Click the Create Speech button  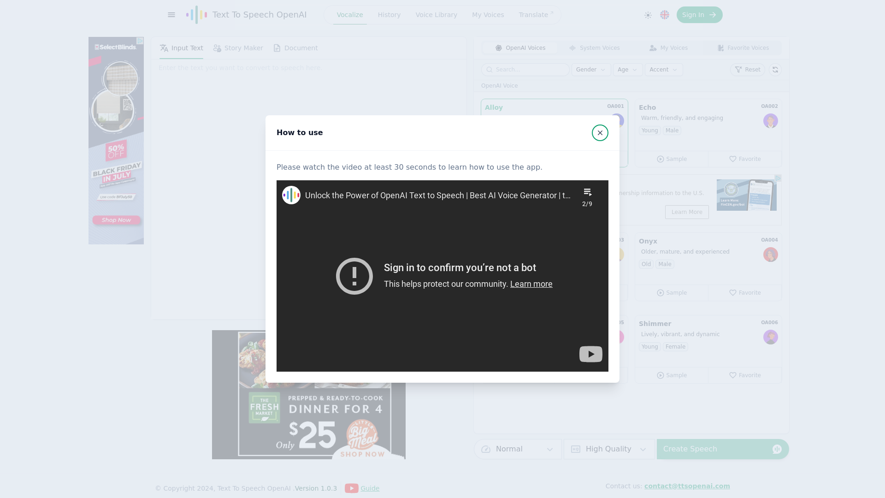coord(722,449)
